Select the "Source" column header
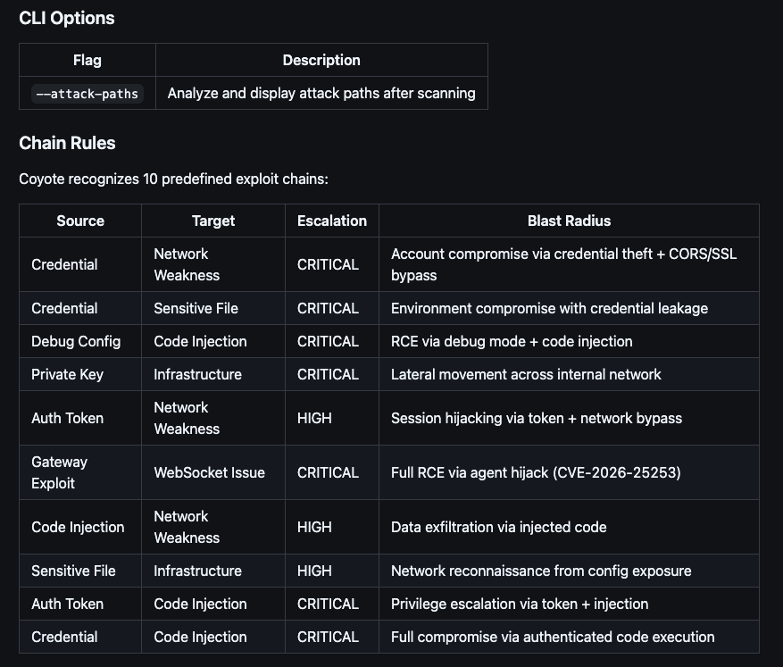The height and width of the screenshot is (667, 783). [x=80, y=221]
